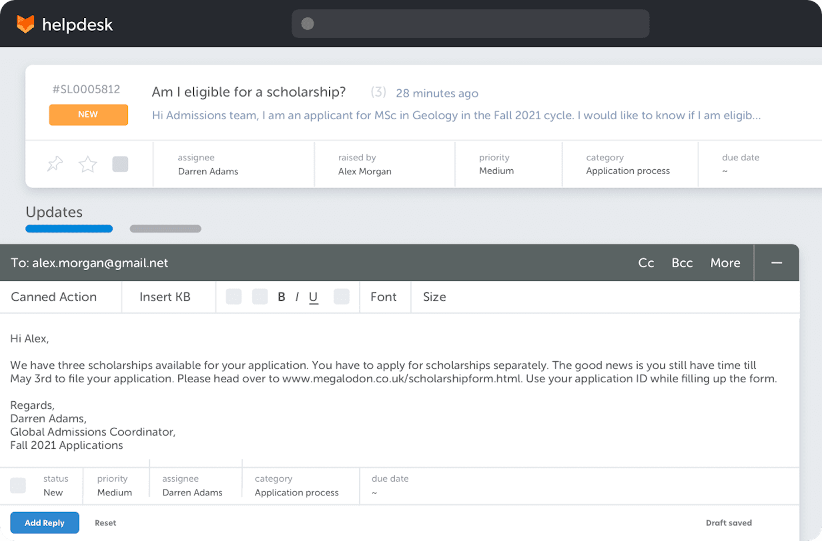This screenshot has width=822, height=541.
Task: Click the Add Reply button
Action: pos(44,522)
